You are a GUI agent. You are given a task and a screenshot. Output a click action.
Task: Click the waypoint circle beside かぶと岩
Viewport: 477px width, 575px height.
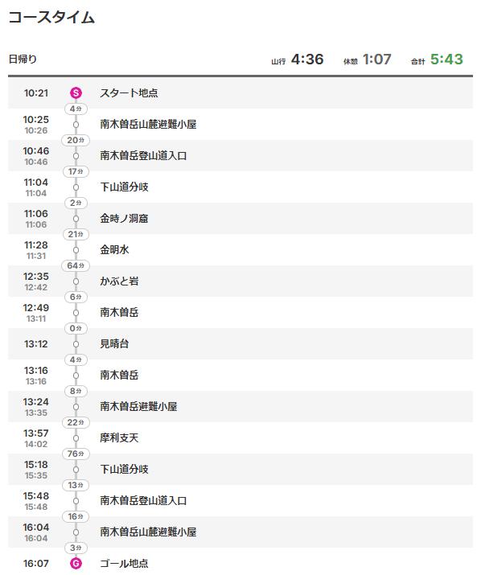(x=76, y=281)
